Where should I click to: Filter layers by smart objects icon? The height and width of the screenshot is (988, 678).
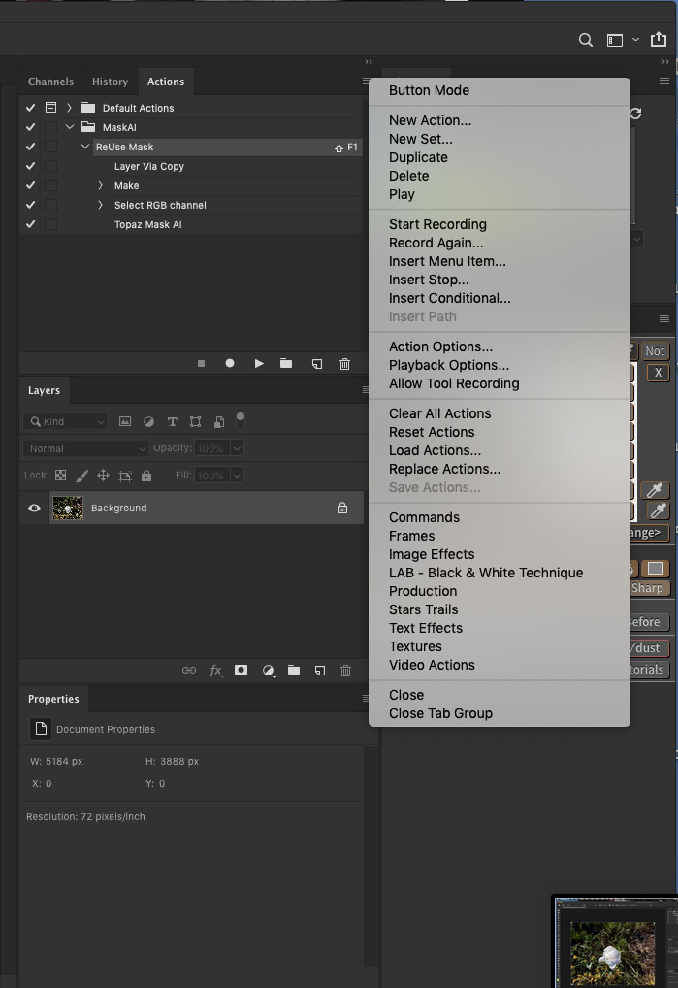[x=219, y=422]
